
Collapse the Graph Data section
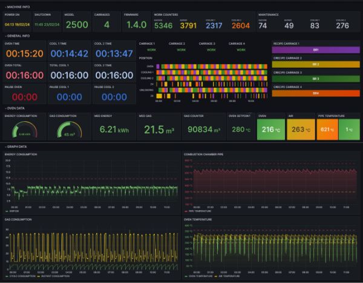[16, 147]
